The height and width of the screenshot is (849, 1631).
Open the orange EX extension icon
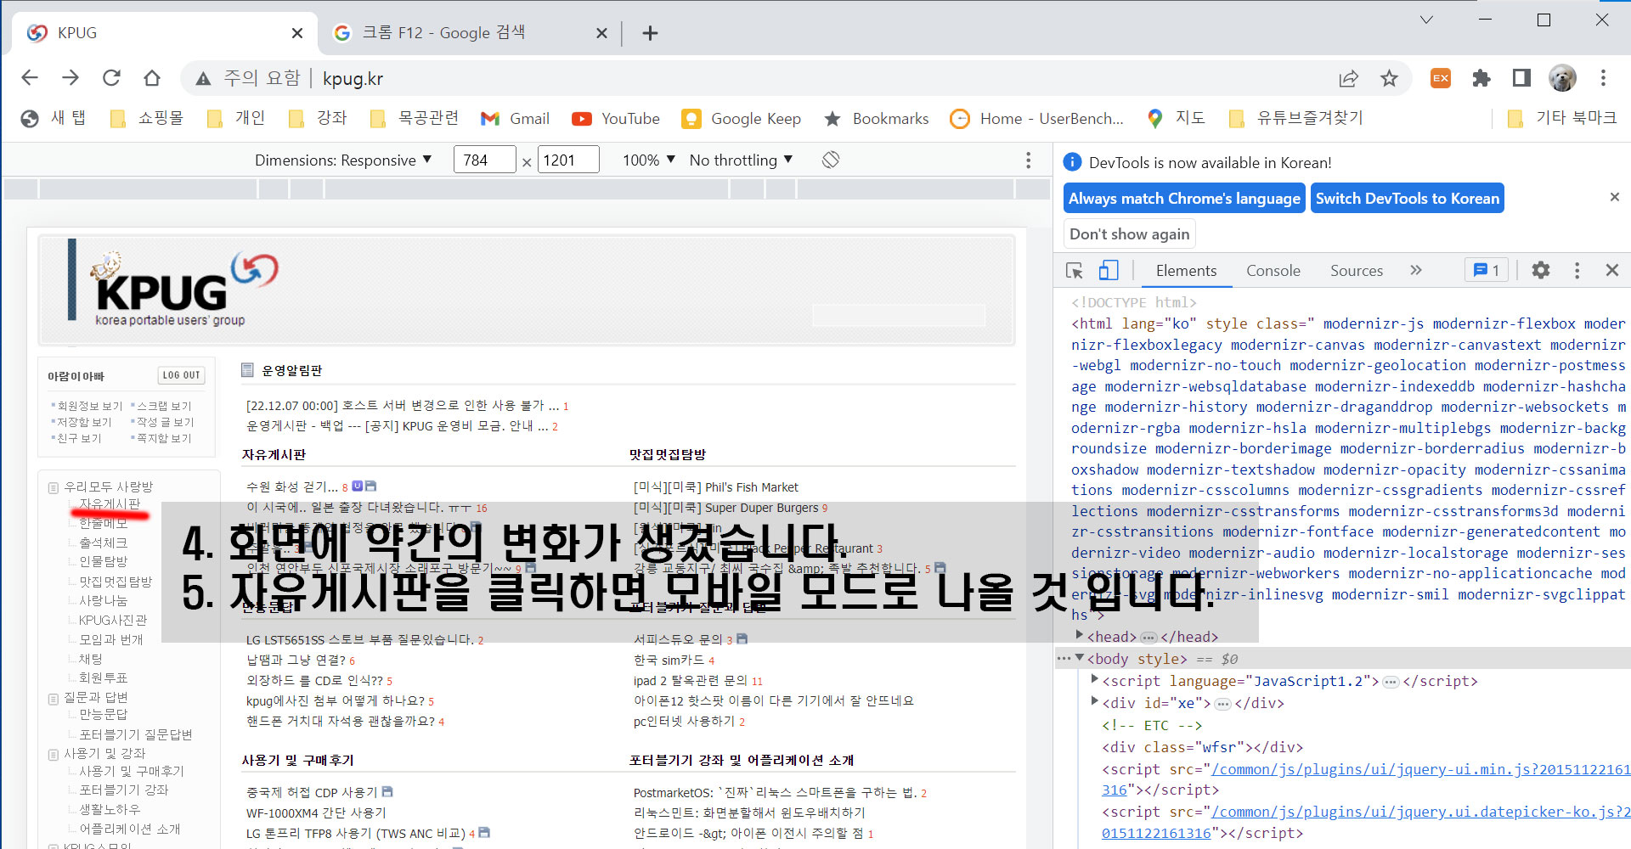click(1441, 78)
